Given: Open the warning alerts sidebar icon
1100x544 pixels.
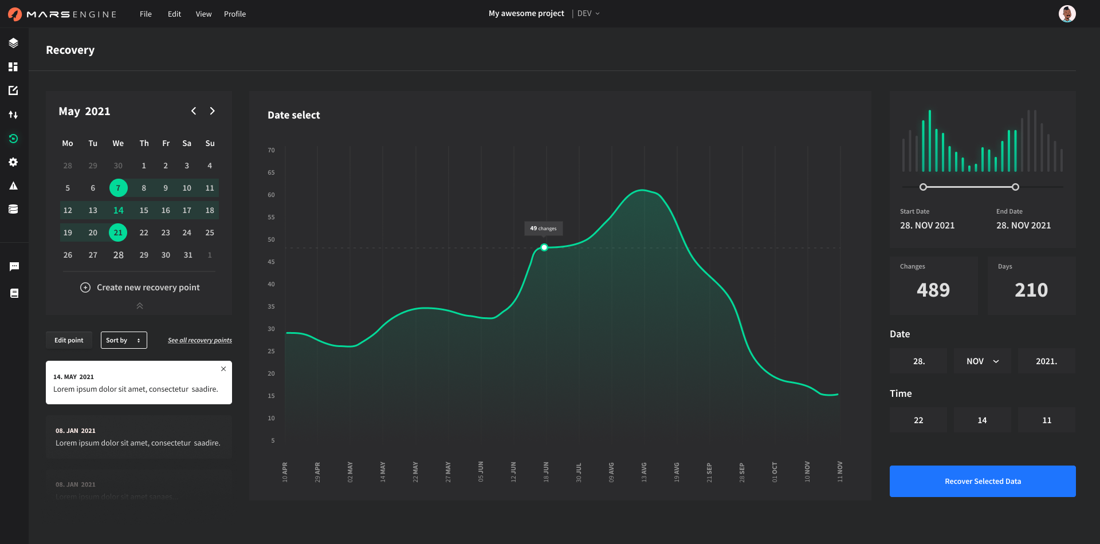Looking at the screenshot, I should [x=13, y=186].
